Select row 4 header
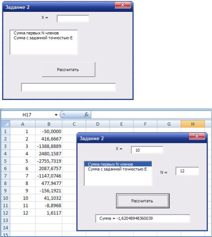 pos(6,154)
